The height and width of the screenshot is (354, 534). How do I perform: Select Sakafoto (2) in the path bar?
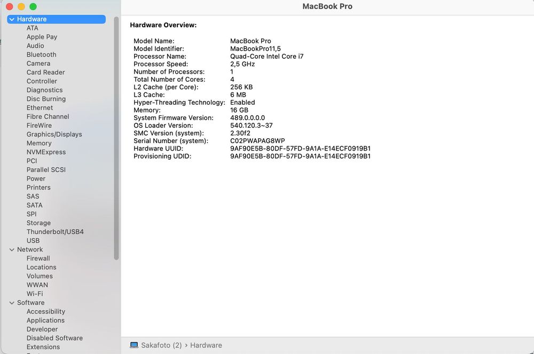(x=161, y=345)
